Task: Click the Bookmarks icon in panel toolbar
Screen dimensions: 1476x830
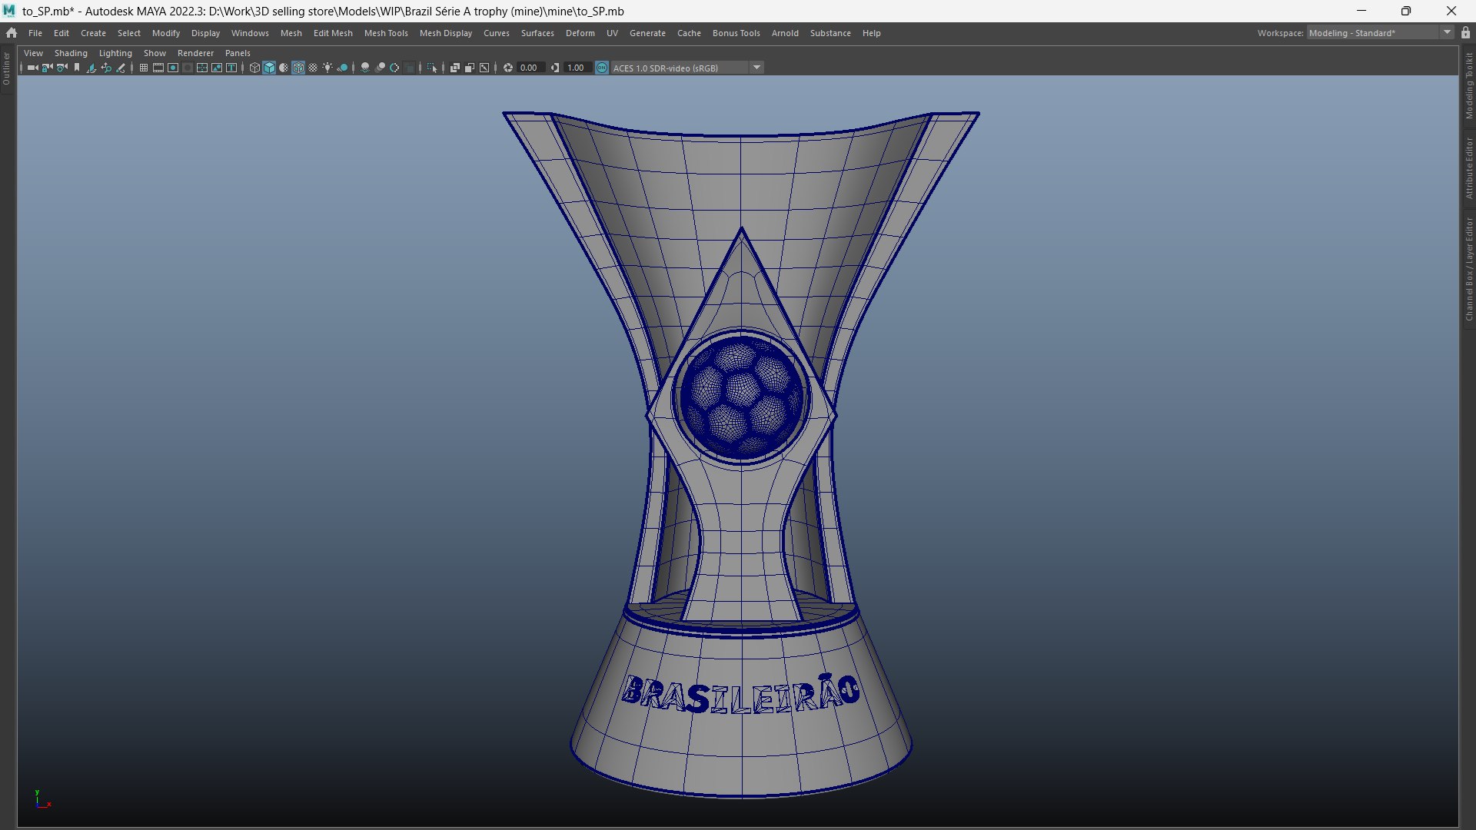Action: click(77, 68)
